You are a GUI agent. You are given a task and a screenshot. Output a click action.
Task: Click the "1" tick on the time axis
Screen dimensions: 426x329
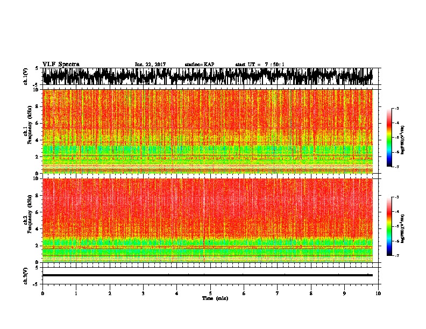point(76,294)
